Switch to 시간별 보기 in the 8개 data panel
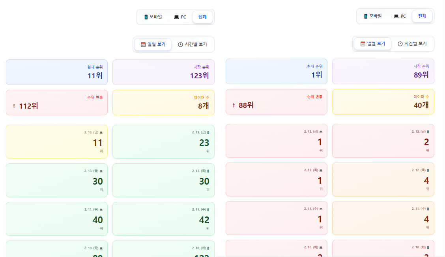Screen dimensions: 445x257 (x=192, y=44)
